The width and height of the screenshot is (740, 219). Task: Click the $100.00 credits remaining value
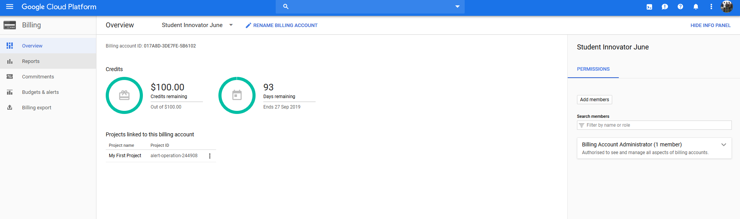(167, 87)
